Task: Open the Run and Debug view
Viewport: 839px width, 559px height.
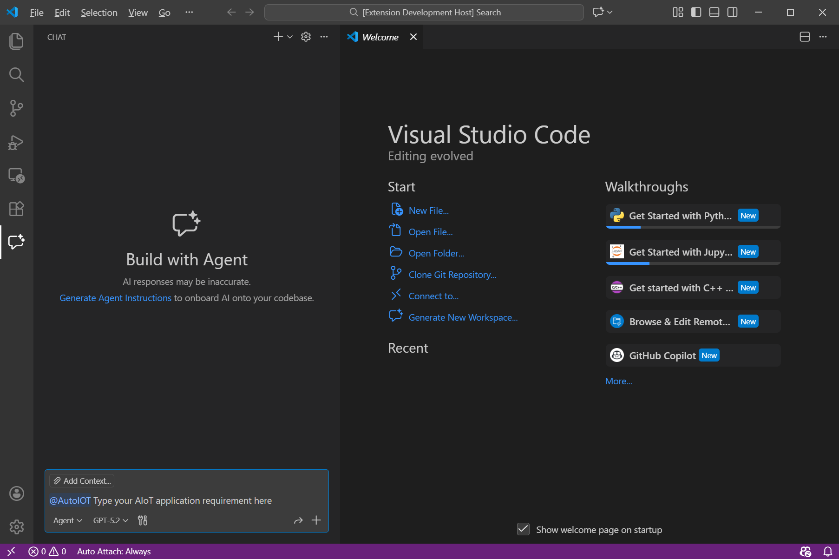Action: (16, 142)
